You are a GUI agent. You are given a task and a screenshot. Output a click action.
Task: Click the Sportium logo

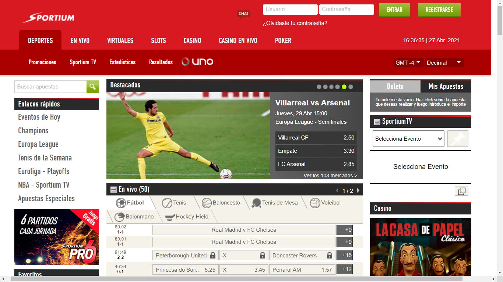point(48,18)
